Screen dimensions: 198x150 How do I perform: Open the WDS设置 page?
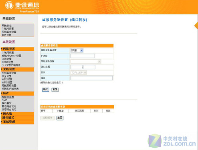7,79
